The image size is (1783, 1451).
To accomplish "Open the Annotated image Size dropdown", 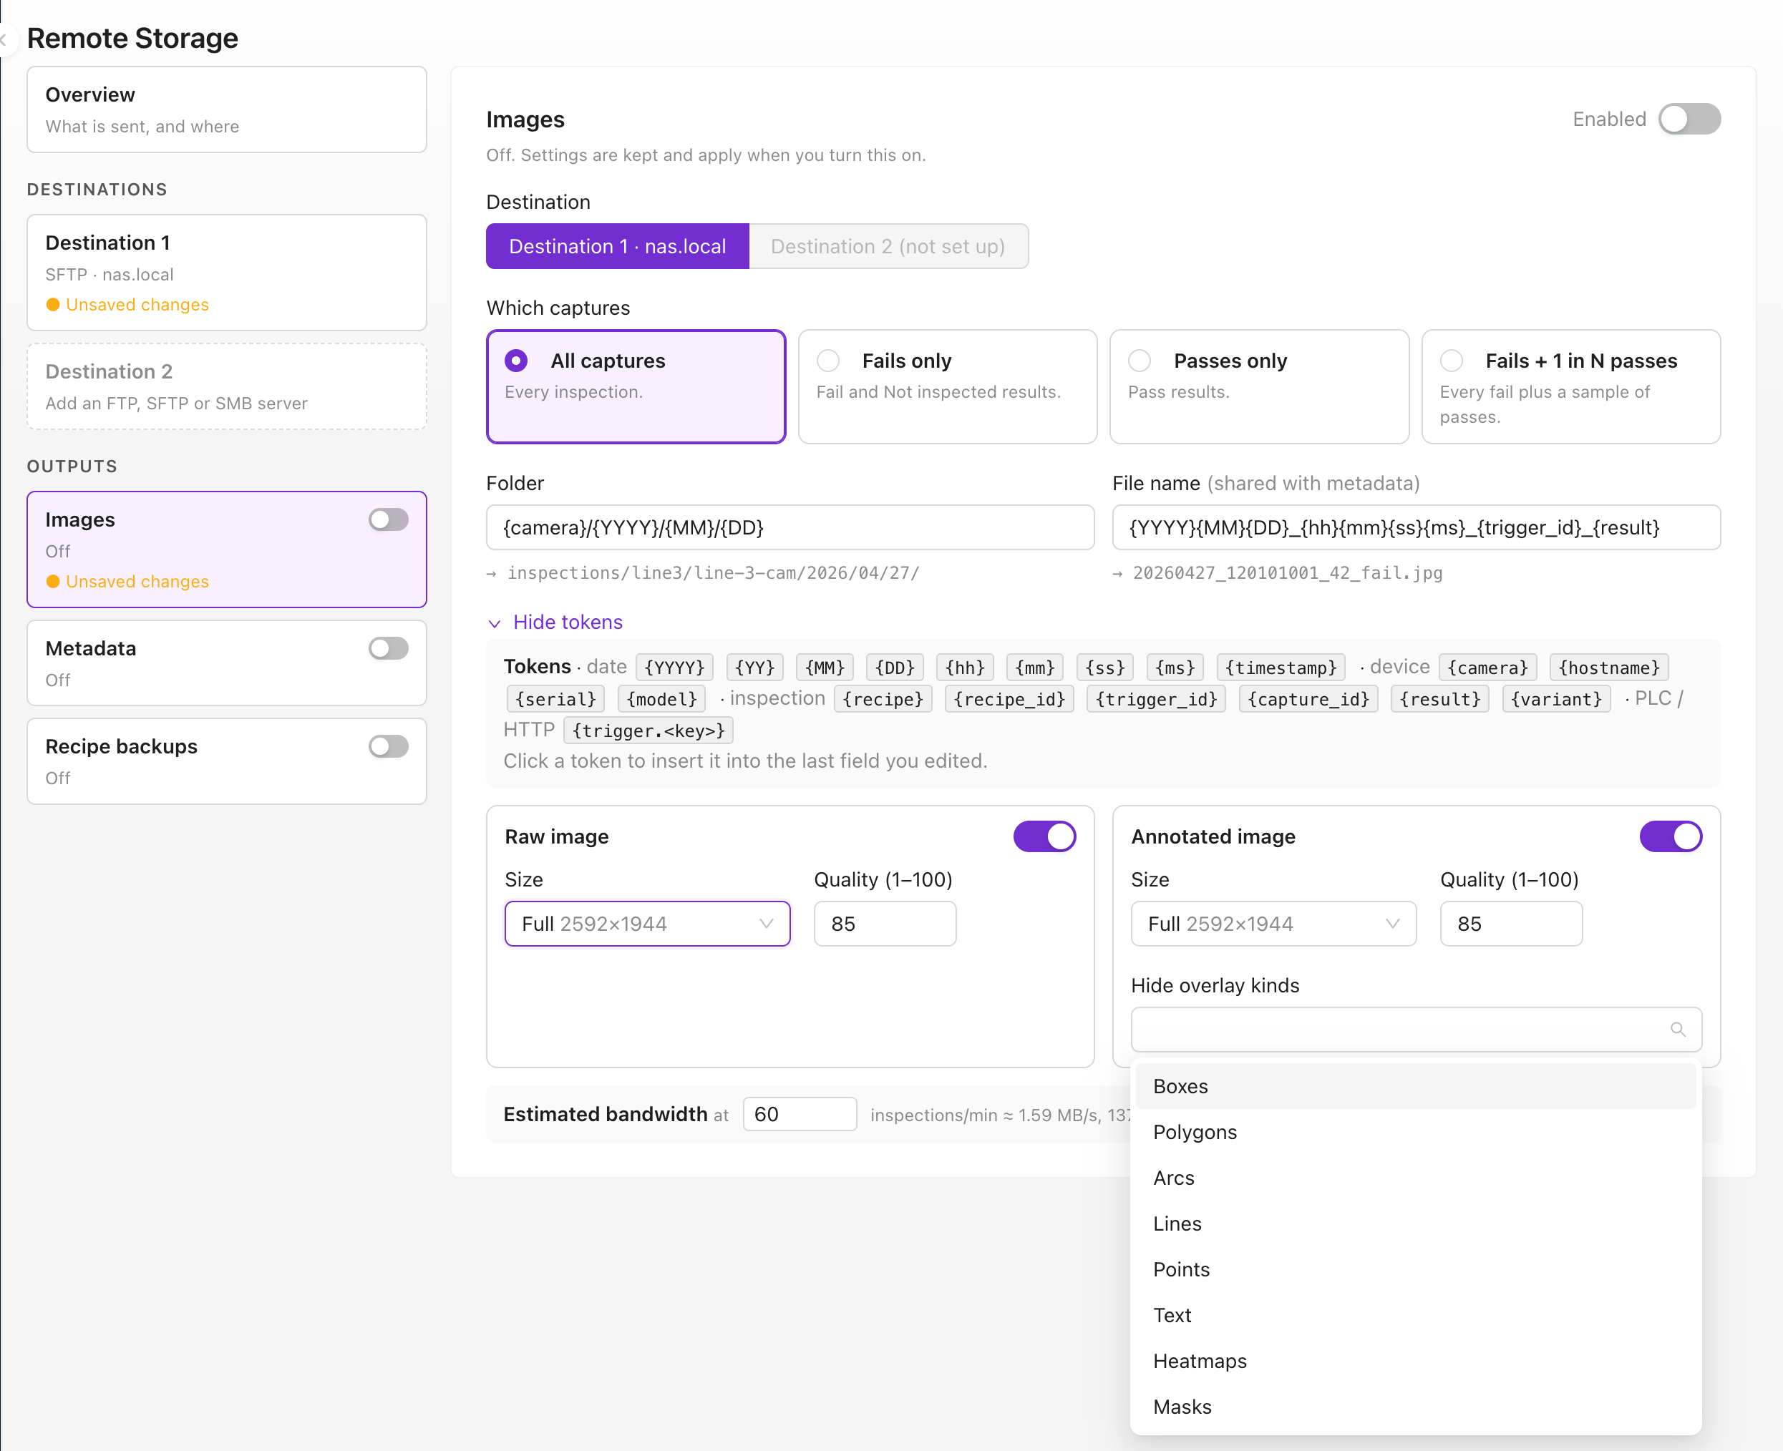I will point(1273,924).
